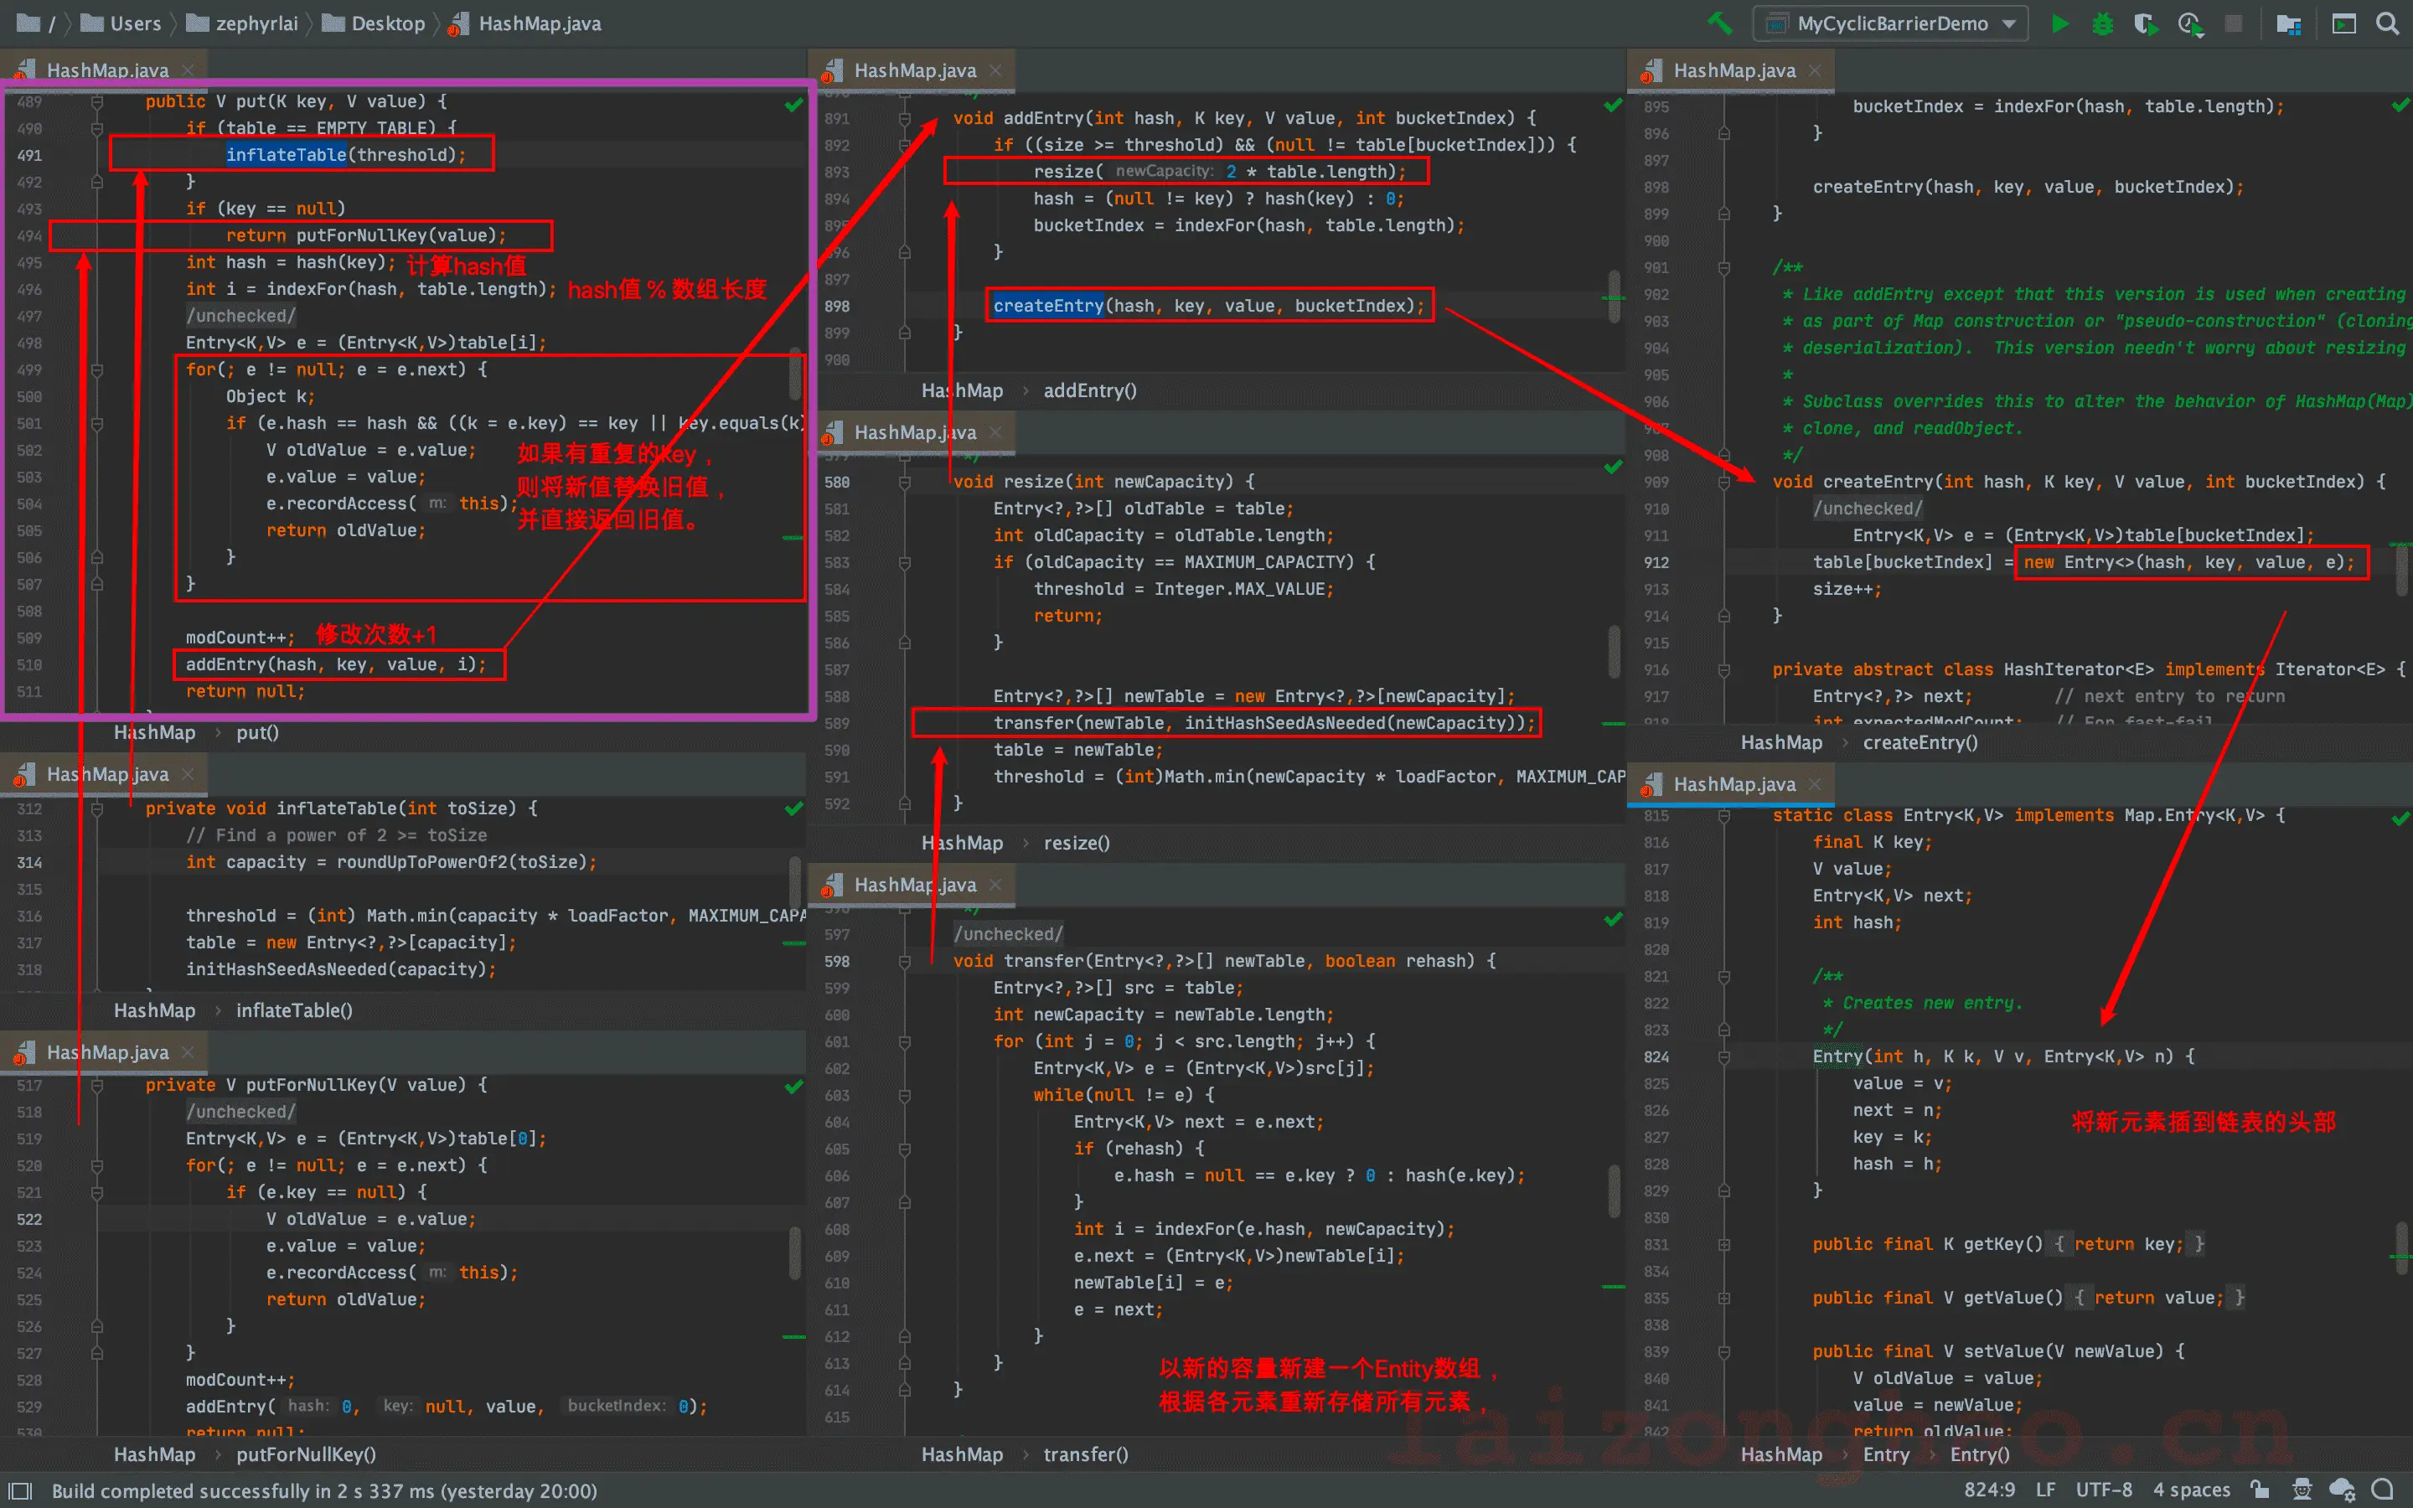Image resolution: width=2413 pixels, height=1508 pixels.
Task: Open Go to Line via the 824:9 indicator
Action: [x=1989, y=1490]
